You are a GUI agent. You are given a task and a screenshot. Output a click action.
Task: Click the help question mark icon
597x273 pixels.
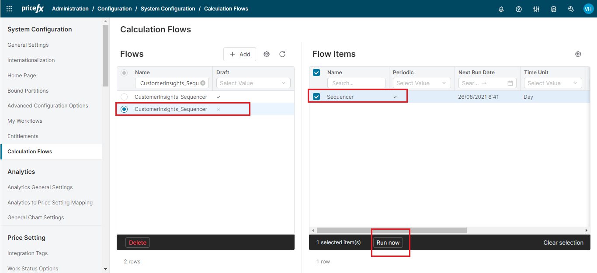519,9
